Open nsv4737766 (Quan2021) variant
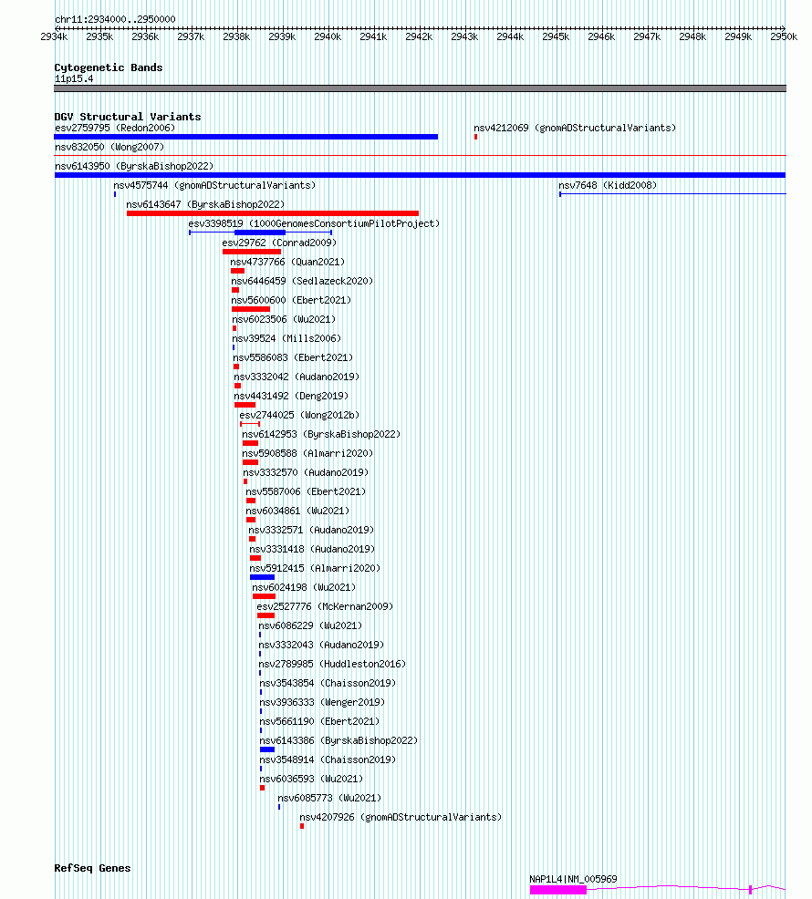 287,262
